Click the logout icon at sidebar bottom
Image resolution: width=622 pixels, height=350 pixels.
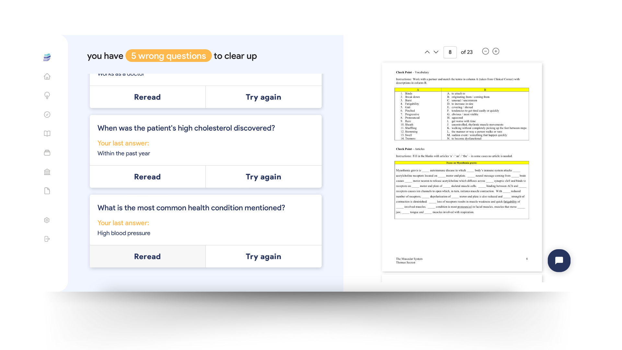coord(47,239)
